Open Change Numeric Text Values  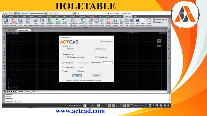[x=73, y=22]
